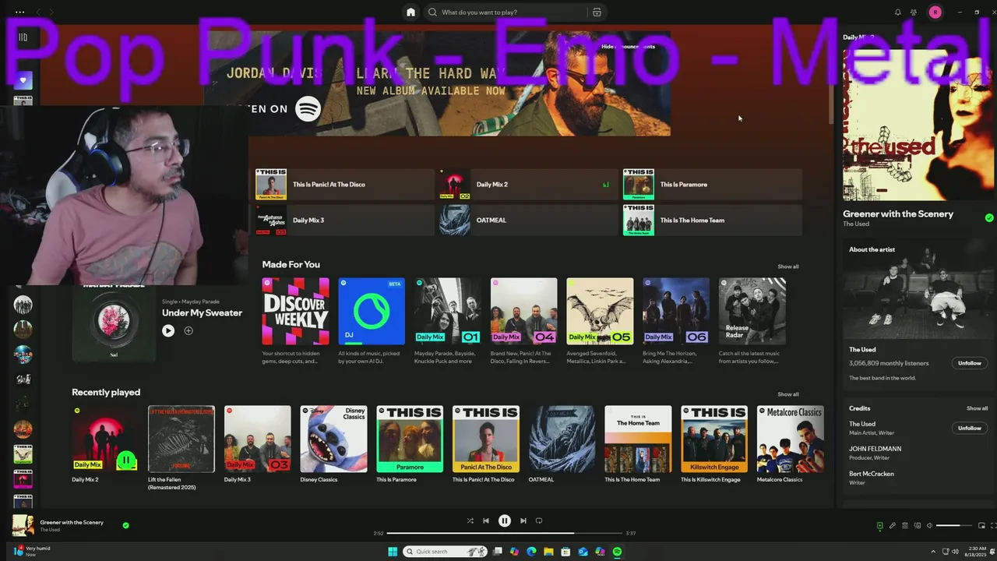Expand Your Library sidebar icon
Screen dimensions: 997x561
(x=23, y=37)
